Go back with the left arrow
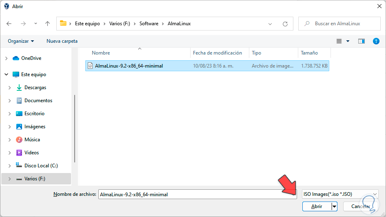The width and height of the screenshot is (386, 217). [9, 24]
